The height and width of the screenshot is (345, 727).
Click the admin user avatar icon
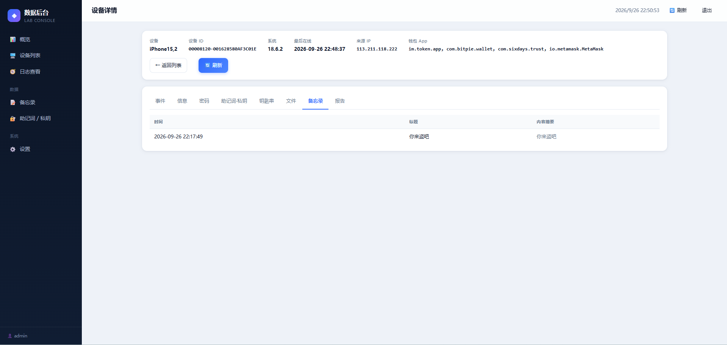[10, 336]
